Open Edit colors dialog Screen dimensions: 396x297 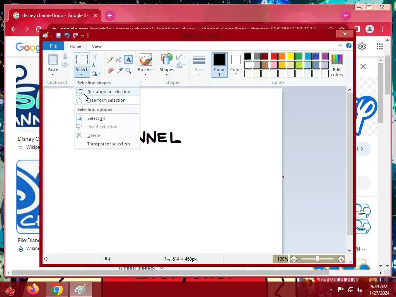pos(337,65)
